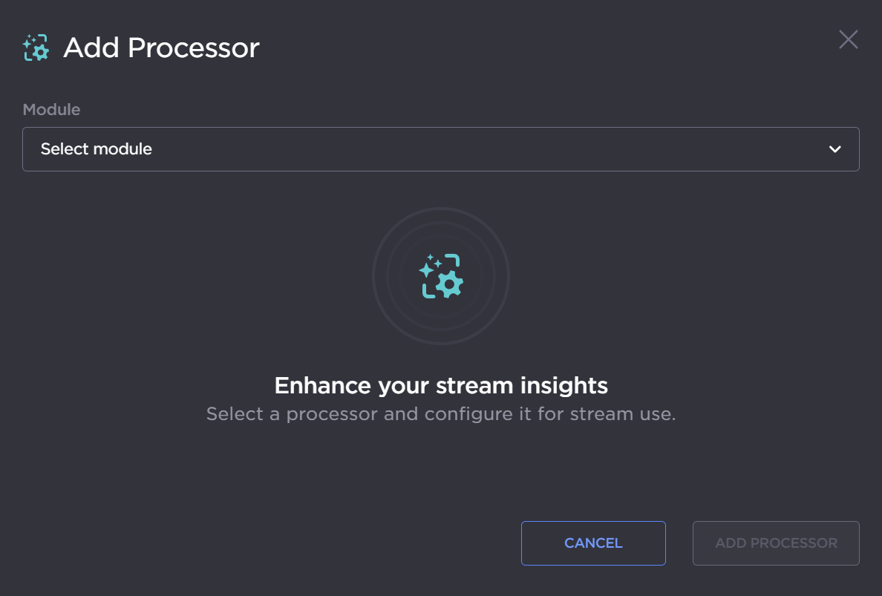882x596 pixels.
Task: Click the chevron on the module selector
Action: click(x=835, y=149)
